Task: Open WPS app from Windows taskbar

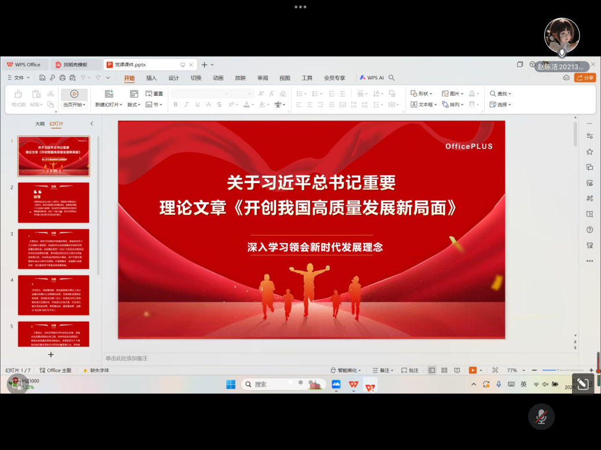Action: pos(353,385)
